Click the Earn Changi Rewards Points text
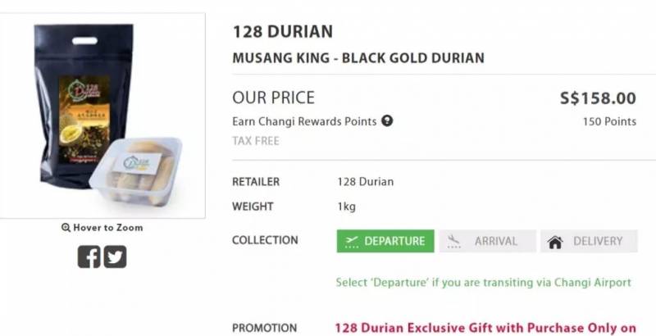The width and height of the screenshot is (656, 336). click(x=304, y=121)
